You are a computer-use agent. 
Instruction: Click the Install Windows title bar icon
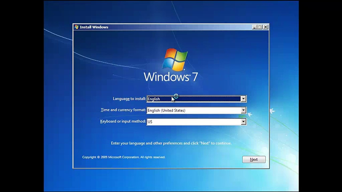click(76, 27)
